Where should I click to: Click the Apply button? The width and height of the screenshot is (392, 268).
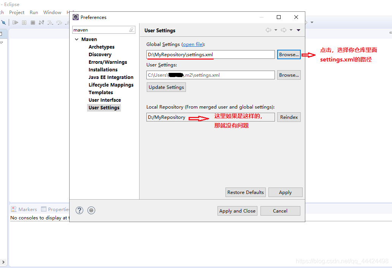(x=285, y=192)
